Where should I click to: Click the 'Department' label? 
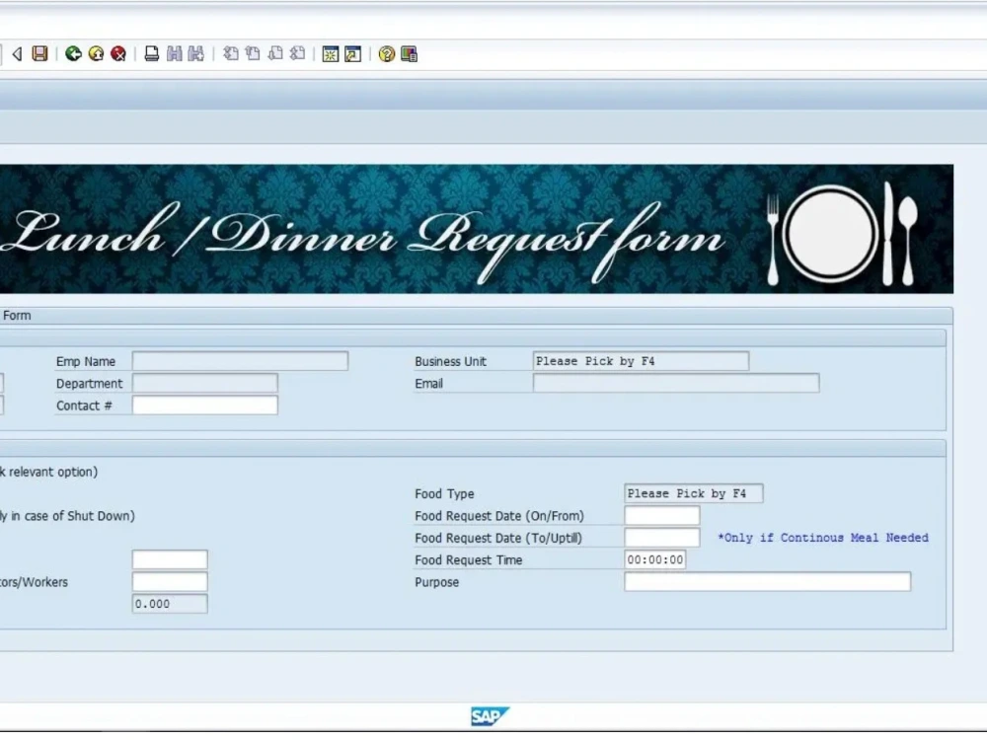tap(90, 384)
